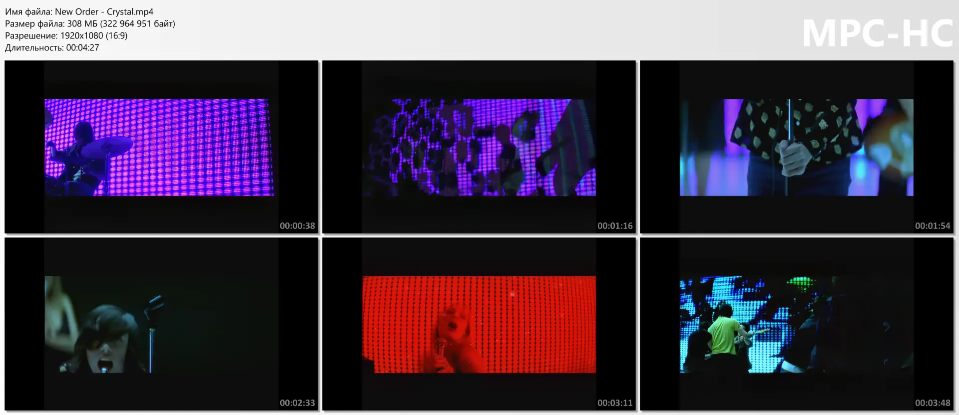Open the thumbnail at 00:02:33 with singer

[161, 324]
